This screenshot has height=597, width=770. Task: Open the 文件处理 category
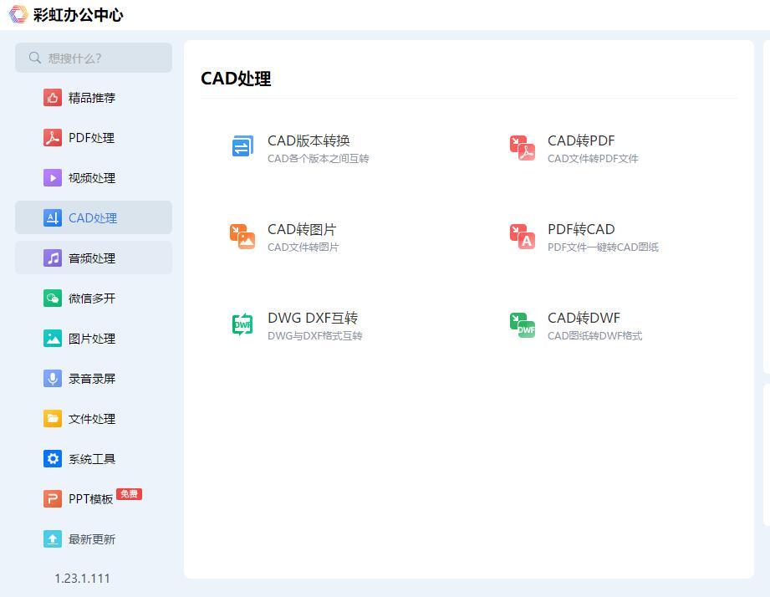(92, 419)
